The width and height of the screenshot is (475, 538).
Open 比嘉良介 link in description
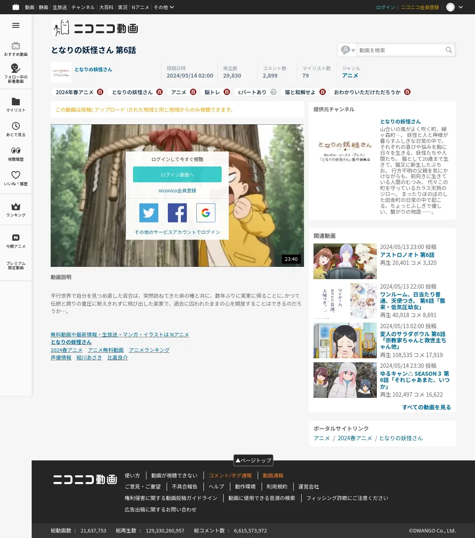[118, 357]
